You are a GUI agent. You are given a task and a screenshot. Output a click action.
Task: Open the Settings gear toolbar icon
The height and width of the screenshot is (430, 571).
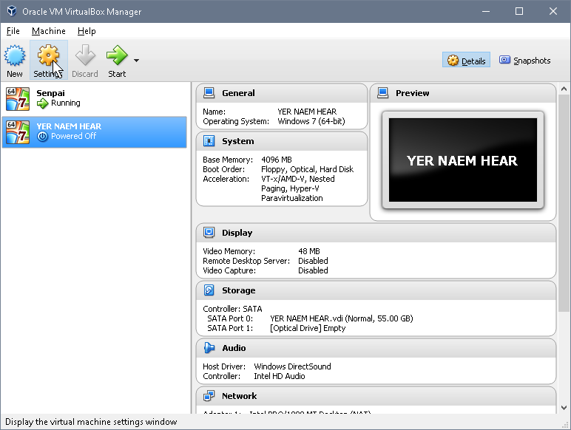48,55
